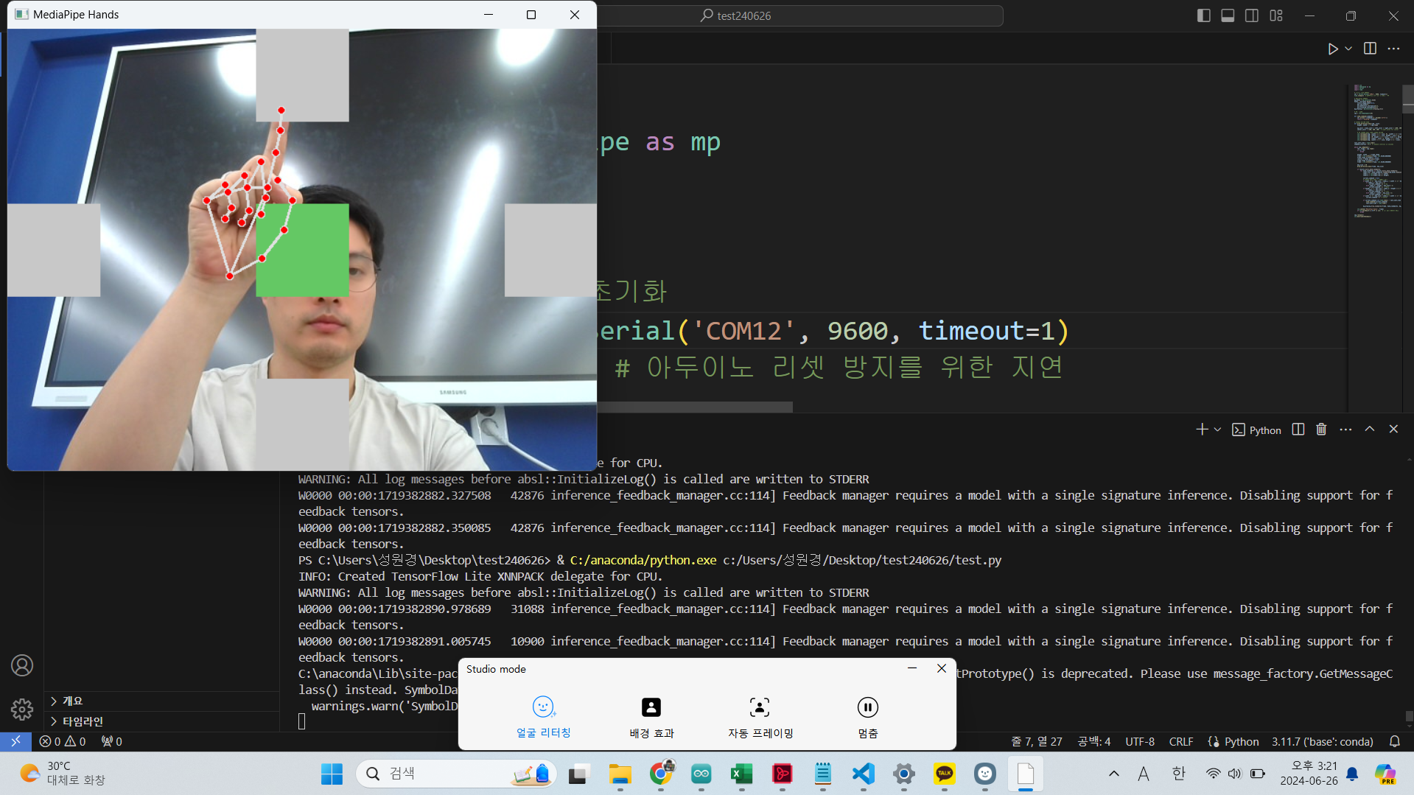The width and height of the screenshot is (1414, 795).
Task: Select the interpreter 3.11.7 ('base': conda)
Action: [x=1323, y=741]
